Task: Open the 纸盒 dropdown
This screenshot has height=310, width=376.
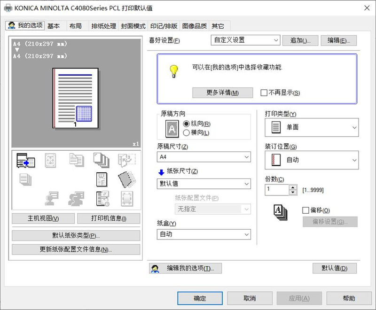Action: tap(204, 234)
